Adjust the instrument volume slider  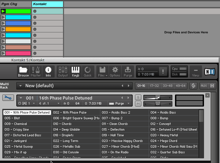(x=158, y=98)
